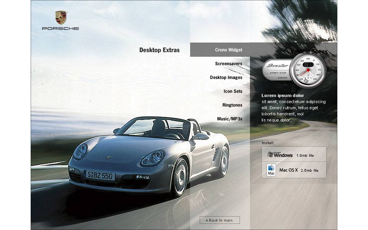This screenshot has width=368, height=230.
Task: Open Music/MP3s section
Action: tap(230, 119)
